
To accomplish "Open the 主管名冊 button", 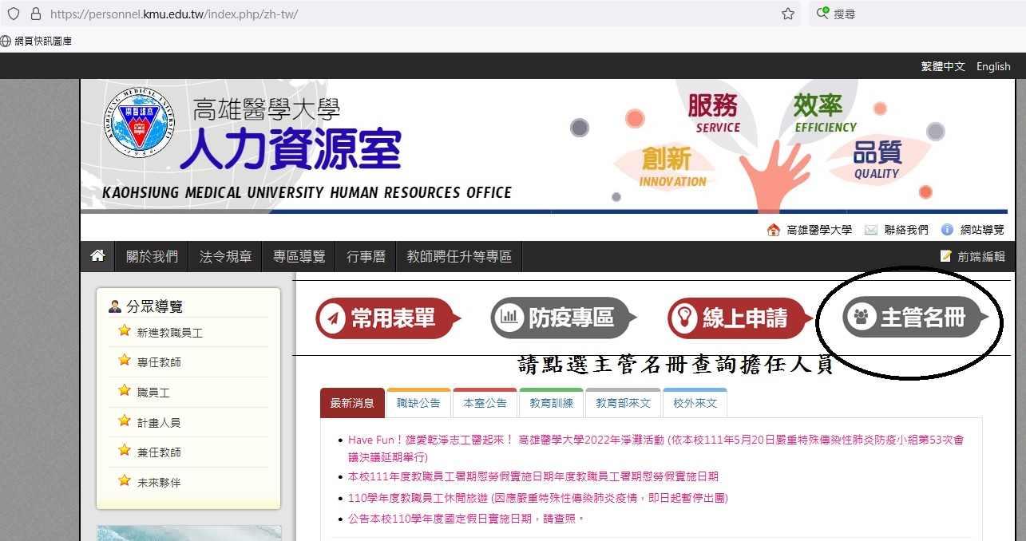I will click(x=916, y=318).
